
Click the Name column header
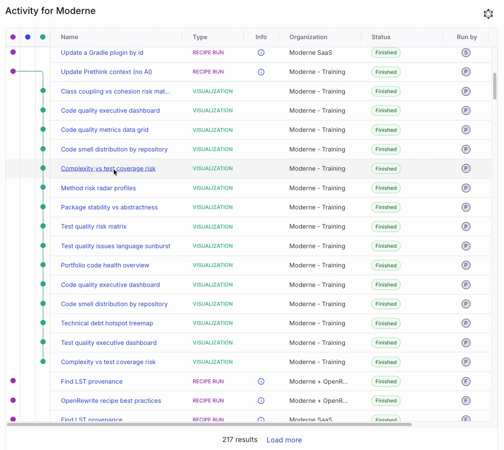69,37
